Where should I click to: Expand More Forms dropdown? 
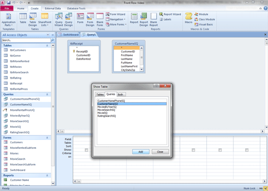tap(116, 25)
